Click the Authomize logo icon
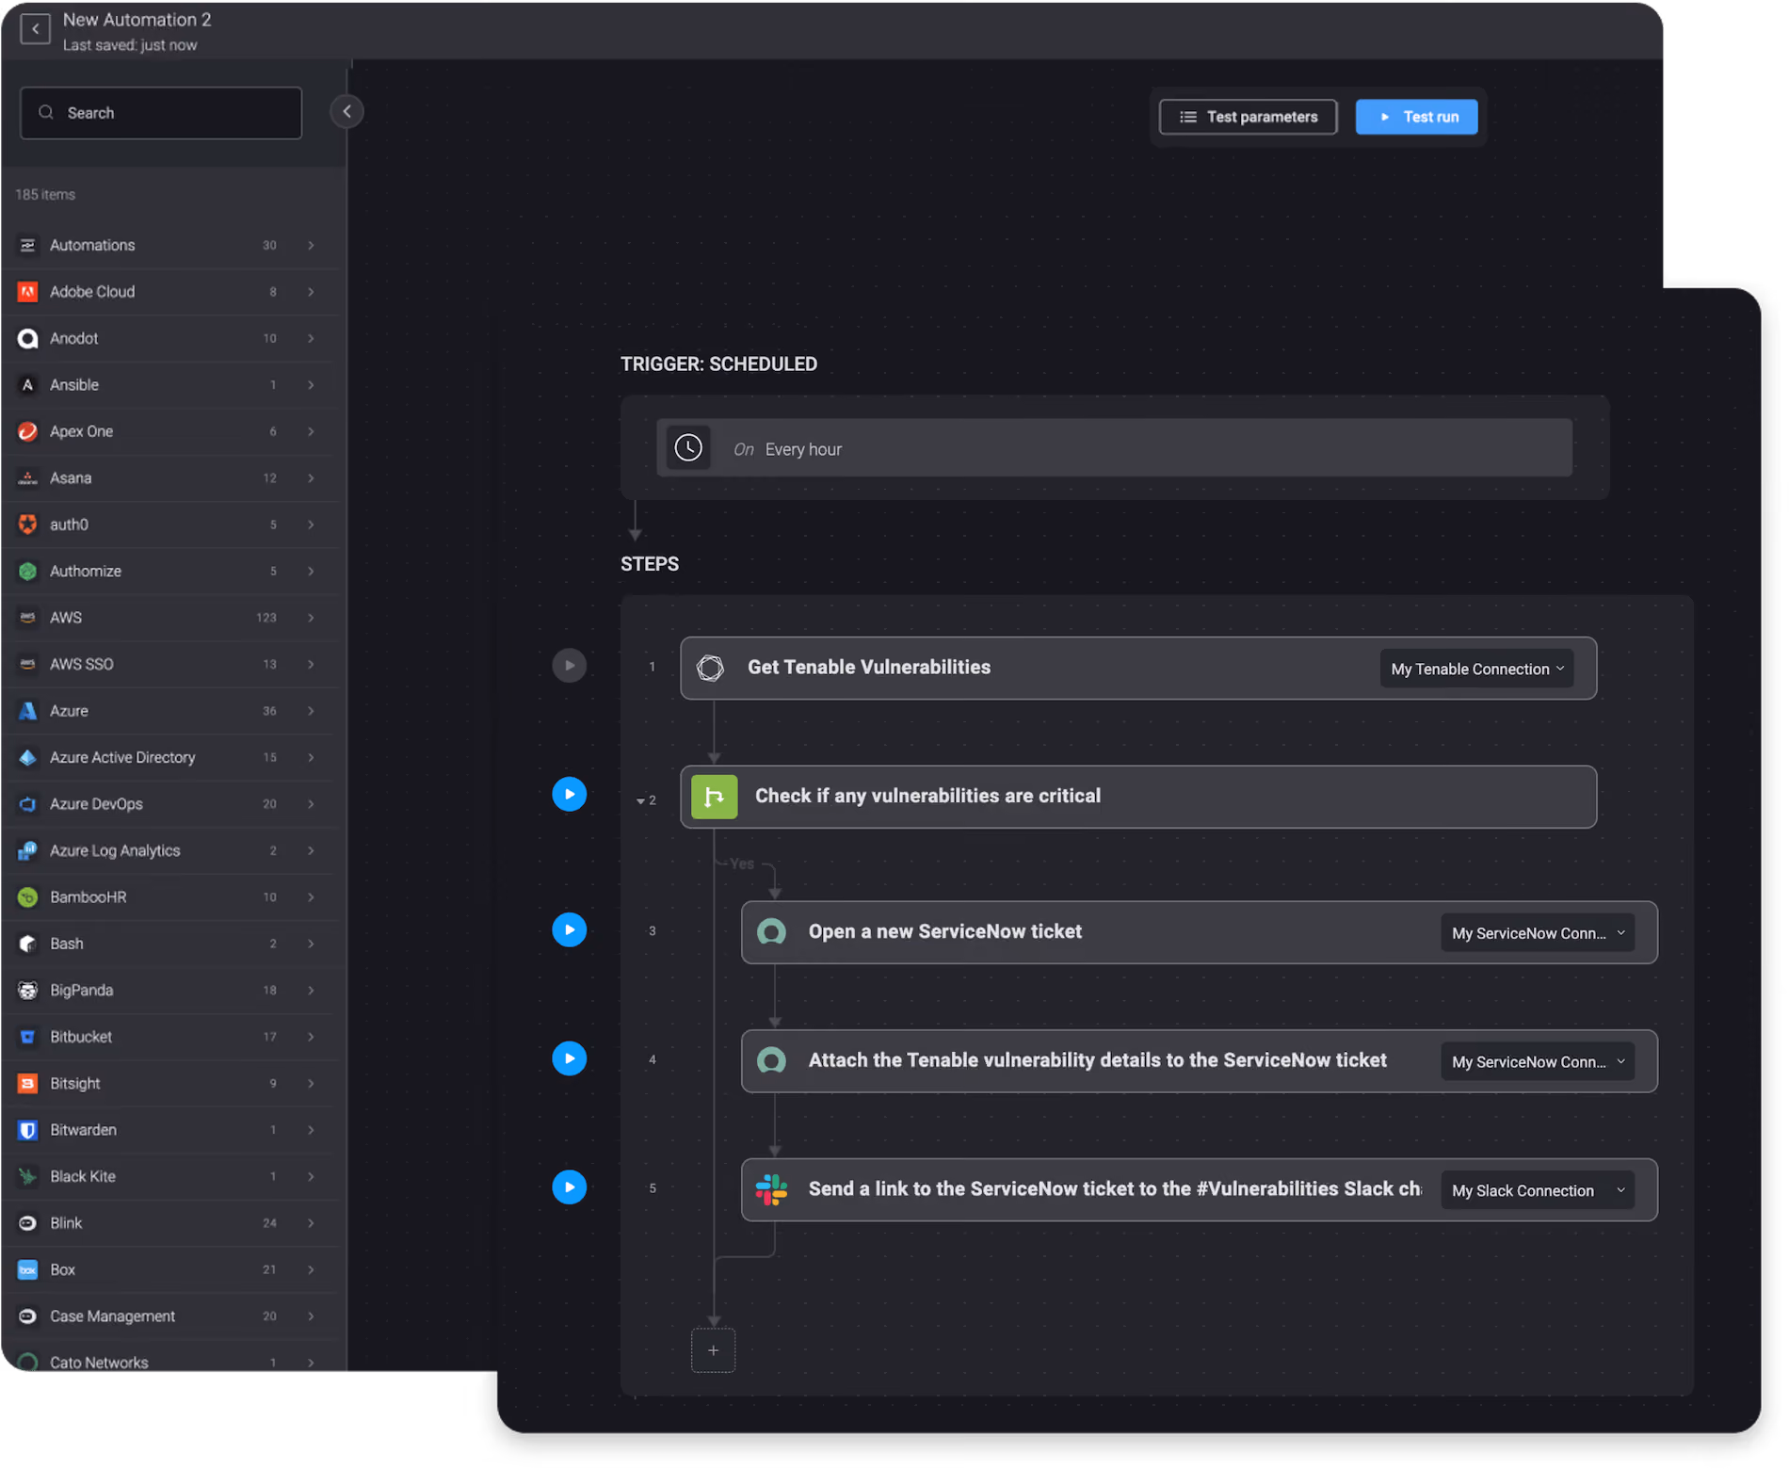The width and height of the screenshot is (1789, 1469). pos(28,572)
